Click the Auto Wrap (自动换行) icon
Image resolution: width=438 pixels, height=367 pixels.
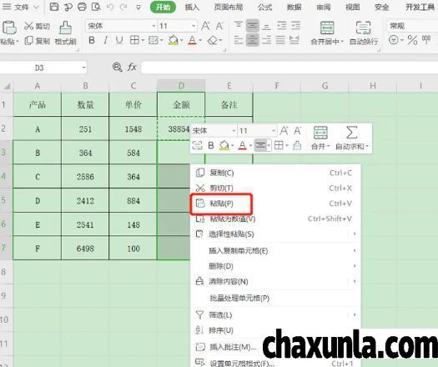pos(364,28)
